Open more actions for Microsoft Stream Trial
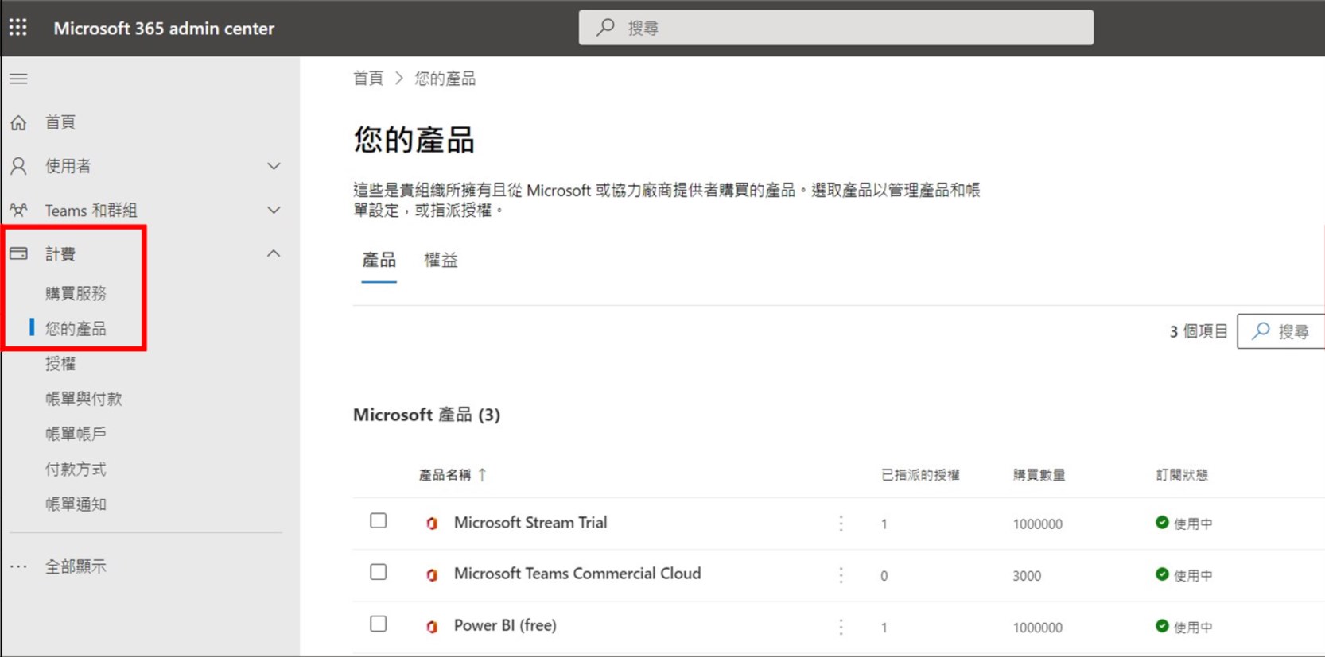Viewport: 1325px width, 657px height. 841,524
